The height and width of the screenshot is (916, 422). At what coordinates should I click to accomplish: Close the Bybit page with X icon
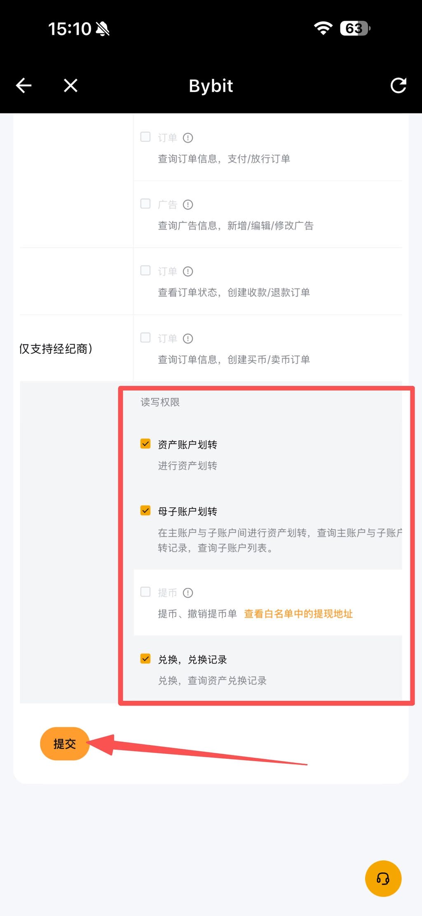tap(71, 85)
